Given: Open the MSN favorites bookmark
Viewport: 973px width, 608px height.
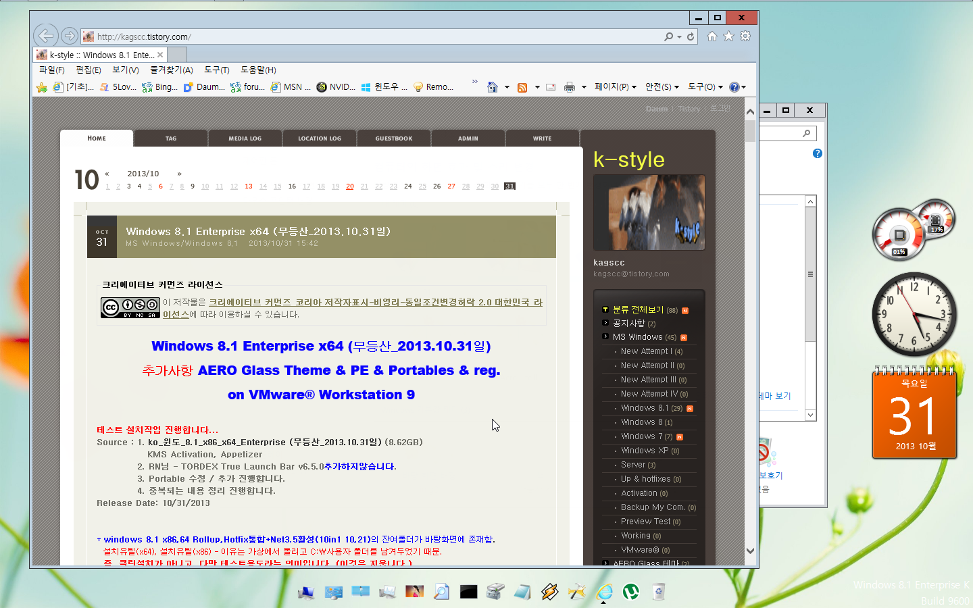Looking at the screenshot, I should click(291, 87).
